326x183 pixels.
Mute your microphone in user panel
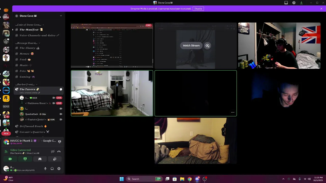45,169
